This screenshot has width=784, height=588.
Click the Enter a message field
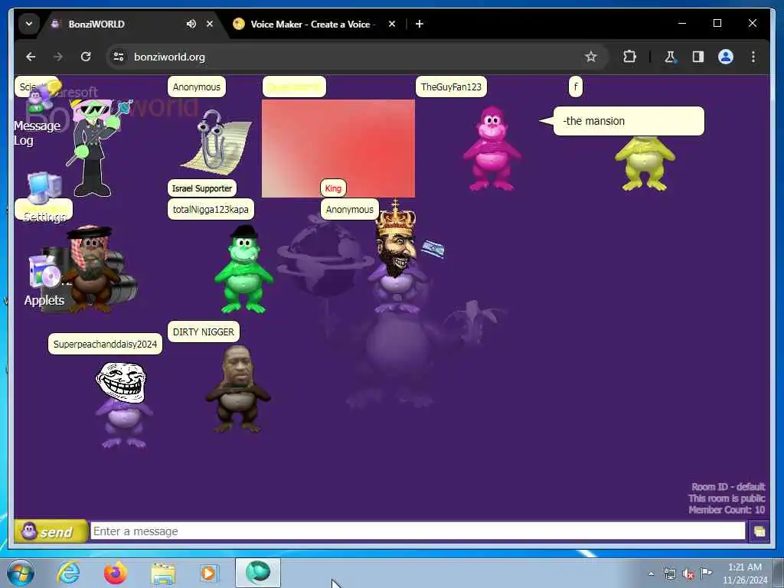[x=417, y=531]
